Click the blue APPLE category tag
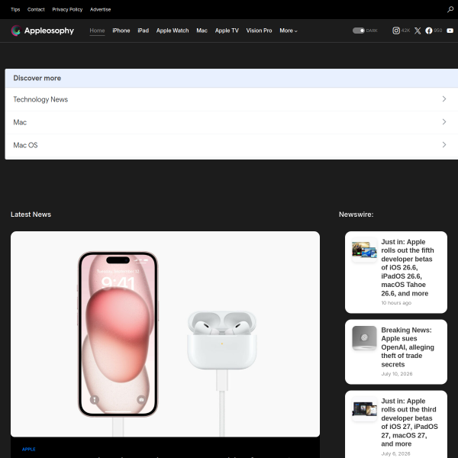 pos(29,450)
